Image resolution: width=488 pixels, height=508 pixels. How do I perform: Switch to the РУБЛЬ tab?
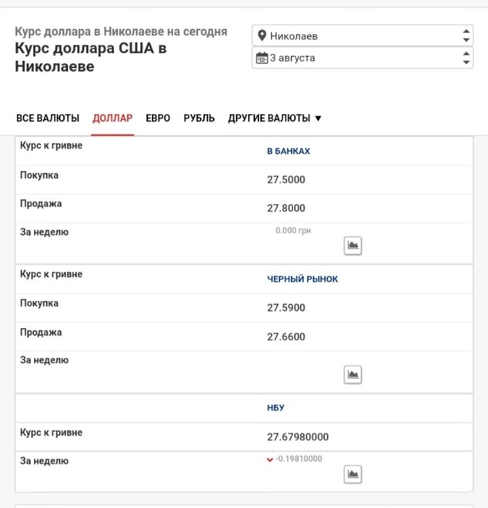tap(199, 119)
